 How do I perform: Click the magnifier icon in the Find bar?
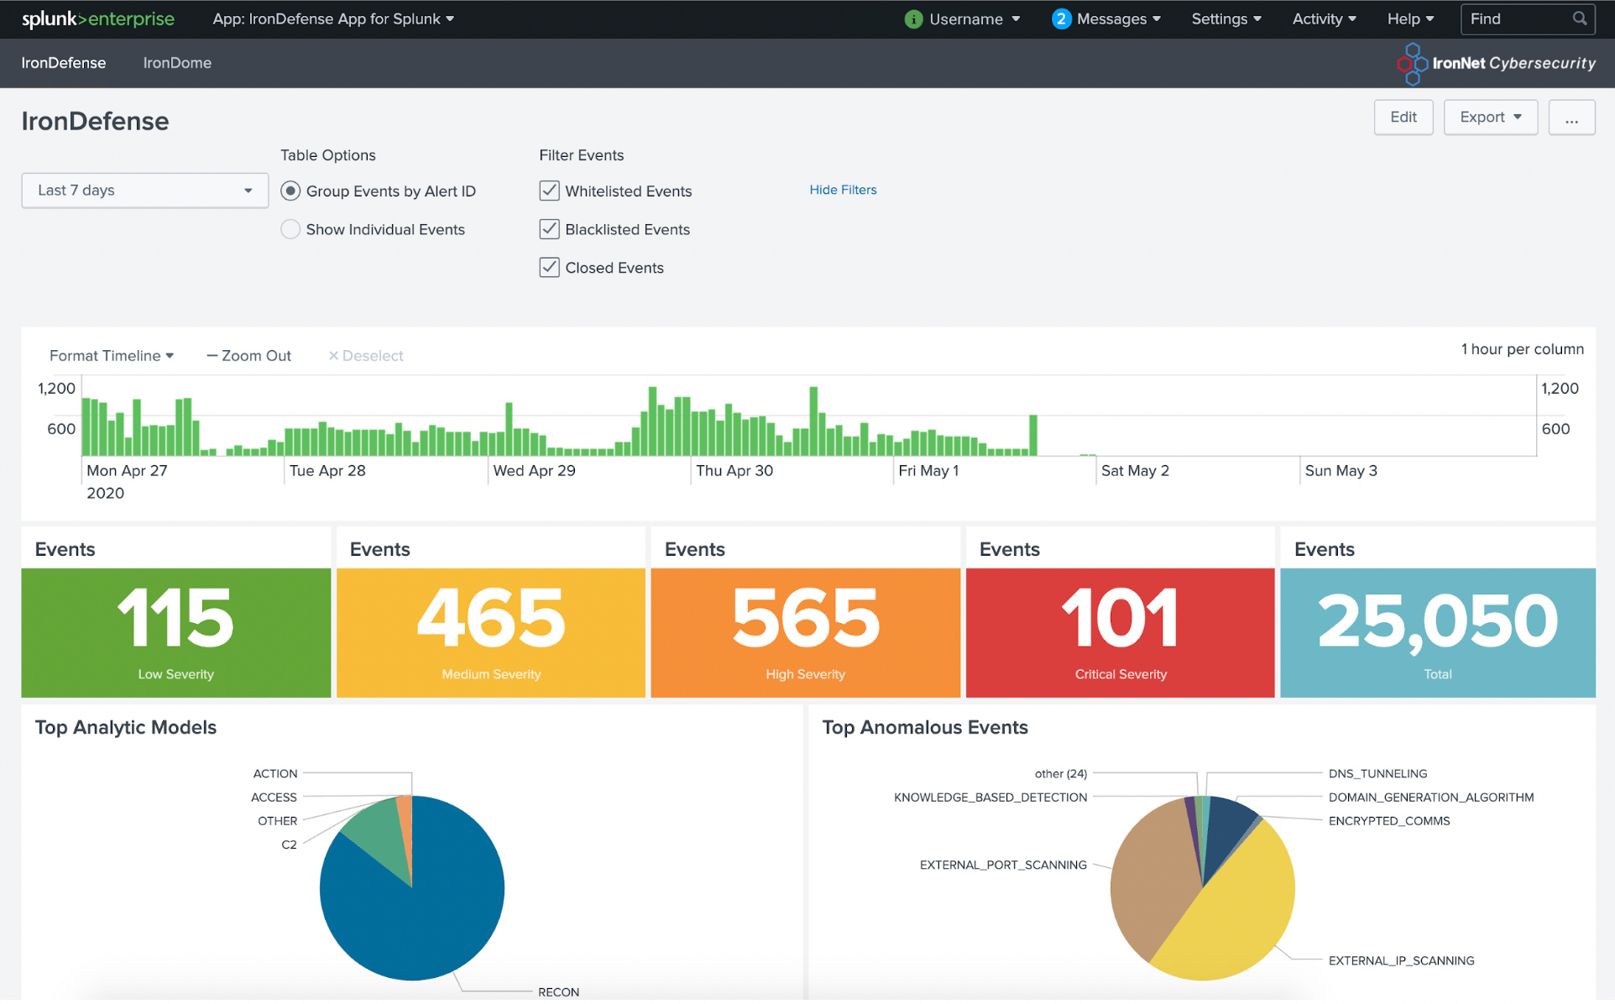point(1579,18)
